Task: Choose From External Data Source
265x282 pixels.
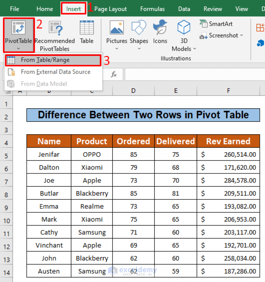Action: 53,72
